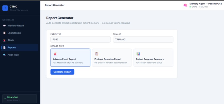Screen dimensions: 224x104
Task: Click the Generate Report button
Action: (62, 72)
